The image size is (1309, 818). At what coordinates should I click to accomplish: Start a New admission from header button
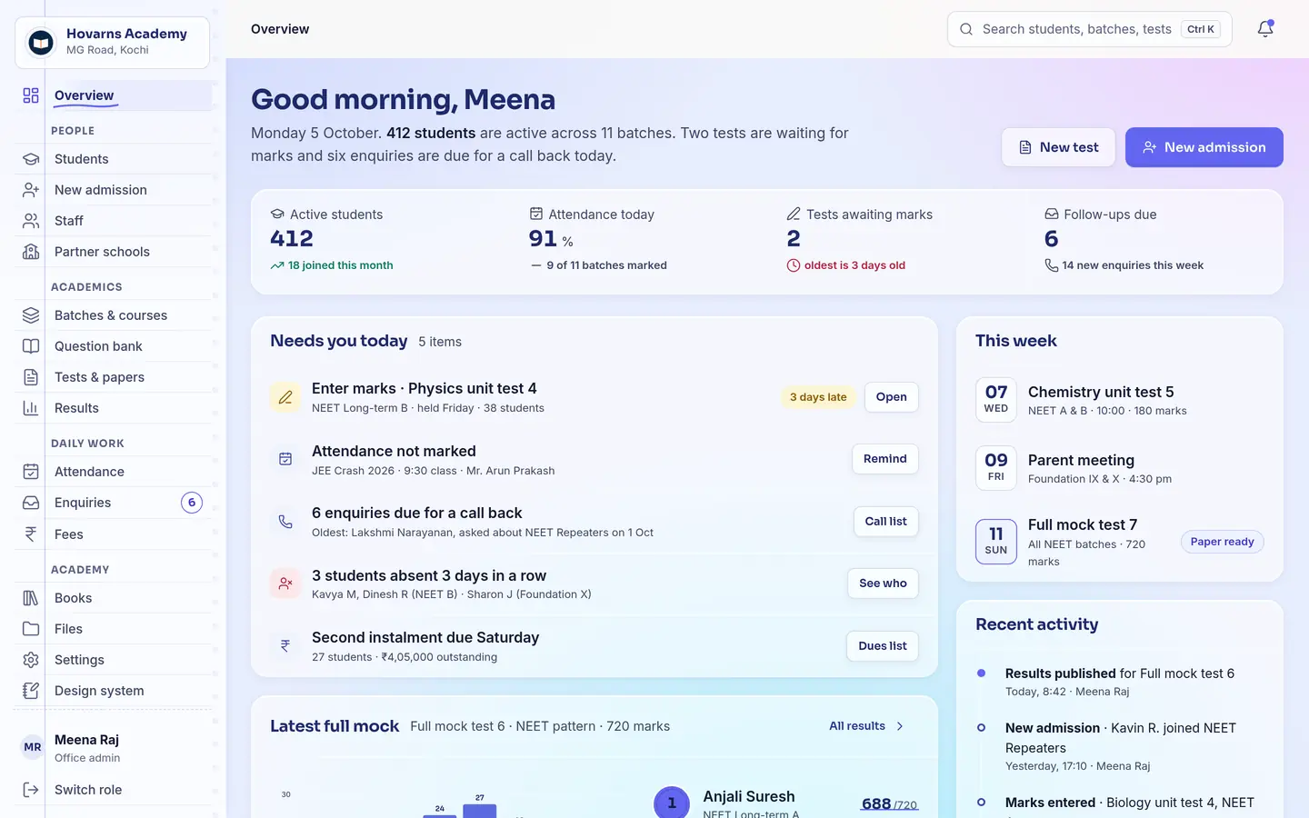[1204, 147]
